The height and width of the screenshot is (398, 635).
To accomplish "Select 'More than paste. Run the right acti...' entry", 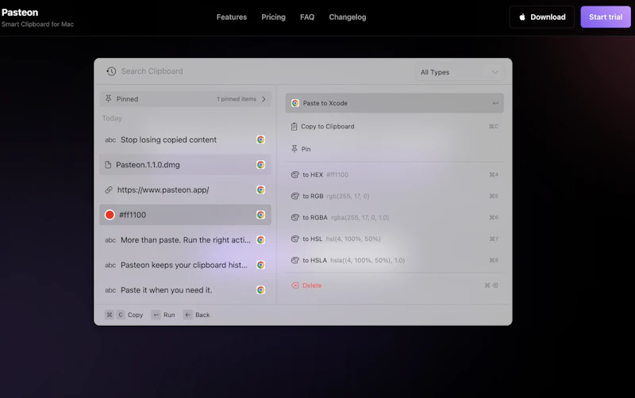I will (185, 240).
